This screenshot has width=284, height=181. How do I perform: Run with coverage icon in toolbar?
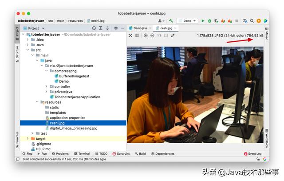click(x=216, y=21)
